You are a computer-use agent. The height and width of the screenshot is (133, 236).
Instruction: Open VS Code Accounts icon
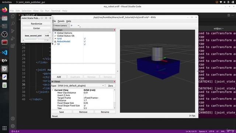point(13,119)
